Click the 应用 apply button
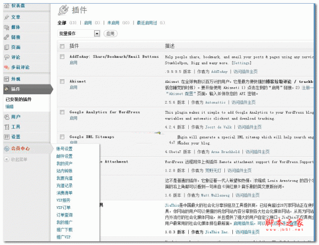319x245 pixels. pos(111,33)
